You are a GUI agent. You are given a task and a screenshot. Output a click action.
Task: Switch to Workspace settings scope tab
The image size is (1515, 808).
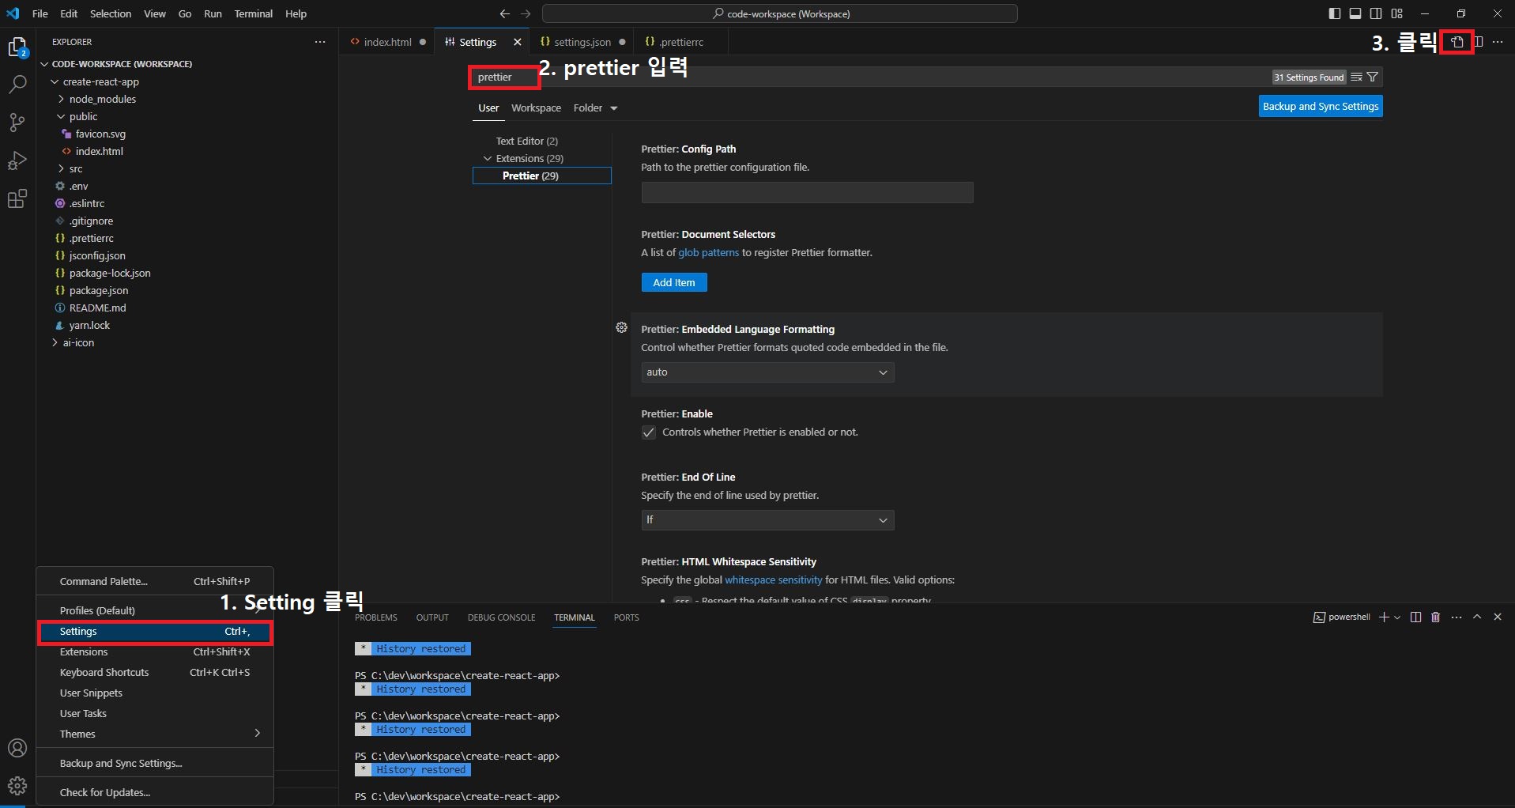click(536, 108)
